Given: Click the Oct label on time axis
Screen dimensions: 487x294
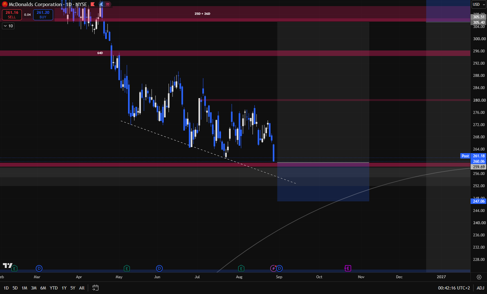Looking at the screenshot, I should 319,277.
